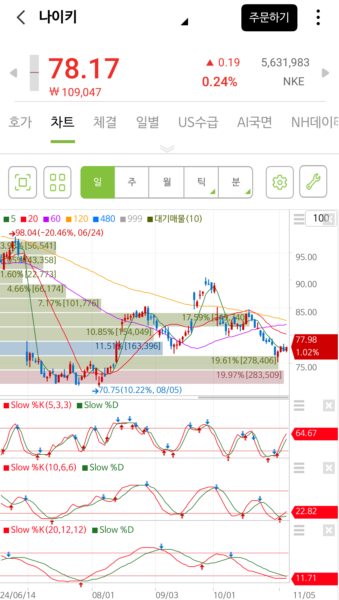Select the 월 monthly period

pyautogui.click(x=166, y=182)
